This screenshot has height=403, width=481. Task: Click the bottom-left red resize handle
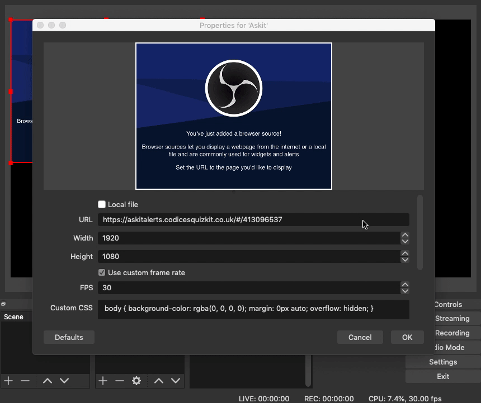click(x=11, y=163)
